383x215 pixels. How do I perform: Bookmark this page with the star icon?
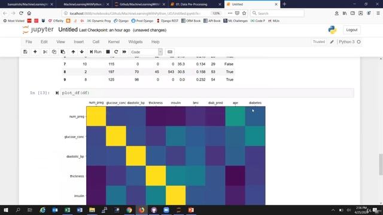point(244,13)
